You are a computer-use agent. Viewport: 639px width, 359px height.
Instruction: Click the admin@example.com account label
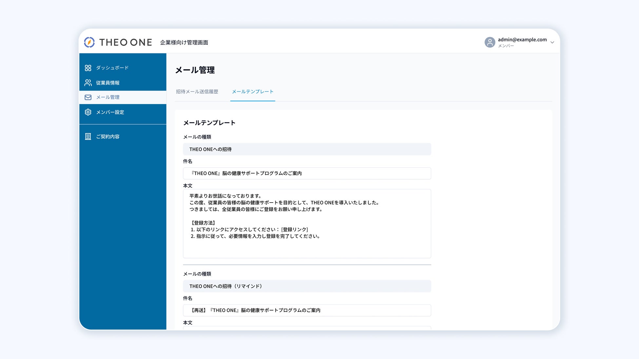click(522, 40)
